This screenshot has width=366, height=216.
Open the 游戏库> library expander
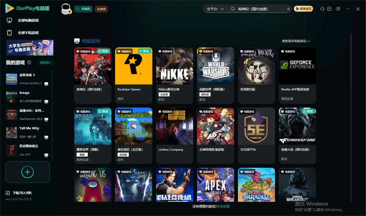45,62
